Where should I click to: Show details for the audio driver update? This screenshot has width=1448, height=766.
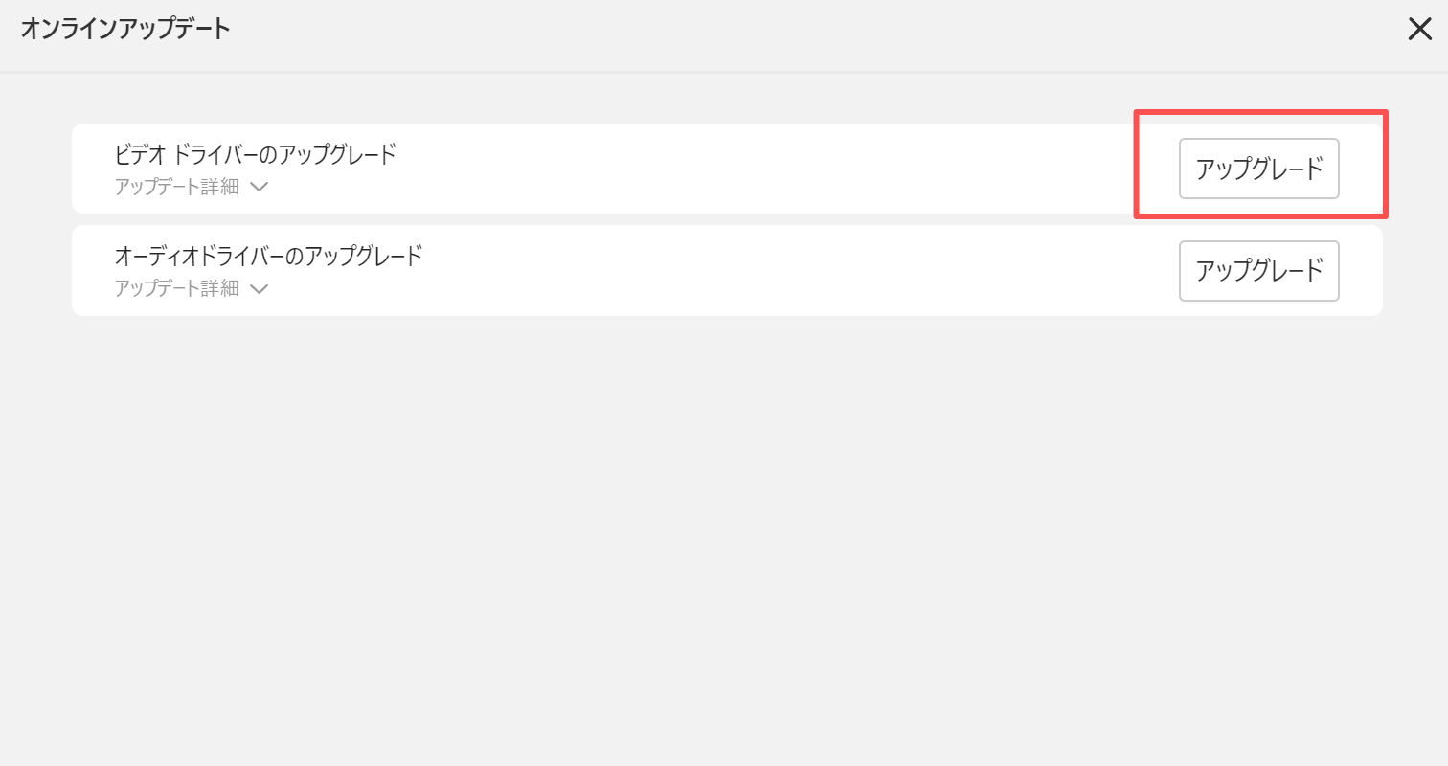coord(191,288)
